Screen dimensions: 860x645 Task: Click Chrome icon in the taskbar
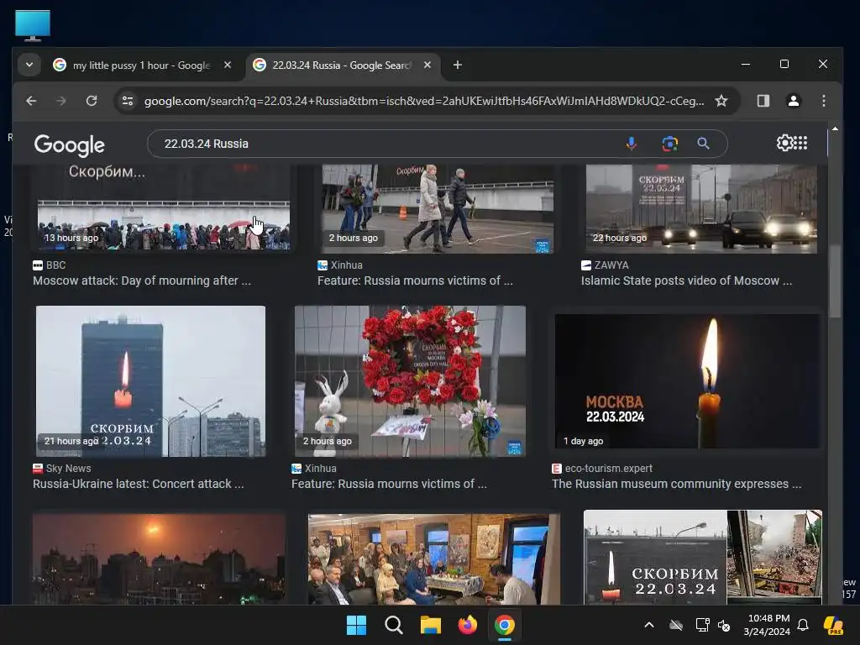(504, 625)
